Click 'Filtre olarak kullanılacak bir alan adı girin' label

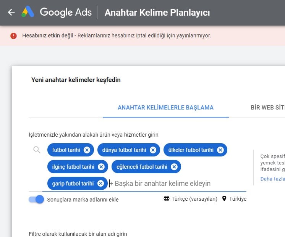[x=78, y=234]
